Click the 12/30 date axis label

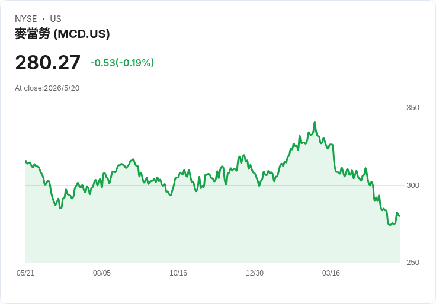pyautogui.click(x=255, y=273)
